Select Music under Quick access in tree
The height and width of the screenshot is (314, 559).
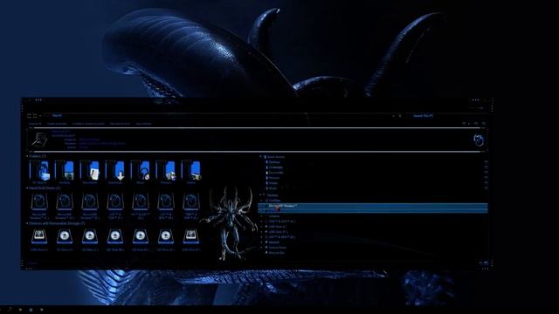273,188
